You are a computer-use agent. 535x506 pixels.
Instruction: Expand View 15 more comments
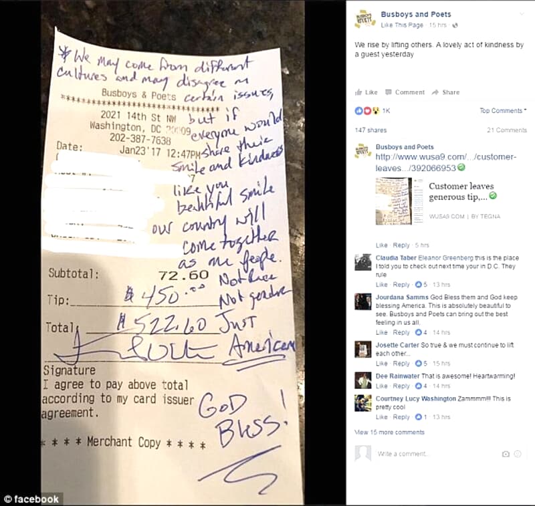[x=389, y=432]
